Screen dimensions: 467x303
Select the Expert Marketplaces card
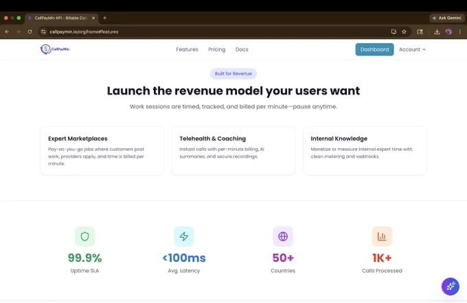(x=102, y=151)
